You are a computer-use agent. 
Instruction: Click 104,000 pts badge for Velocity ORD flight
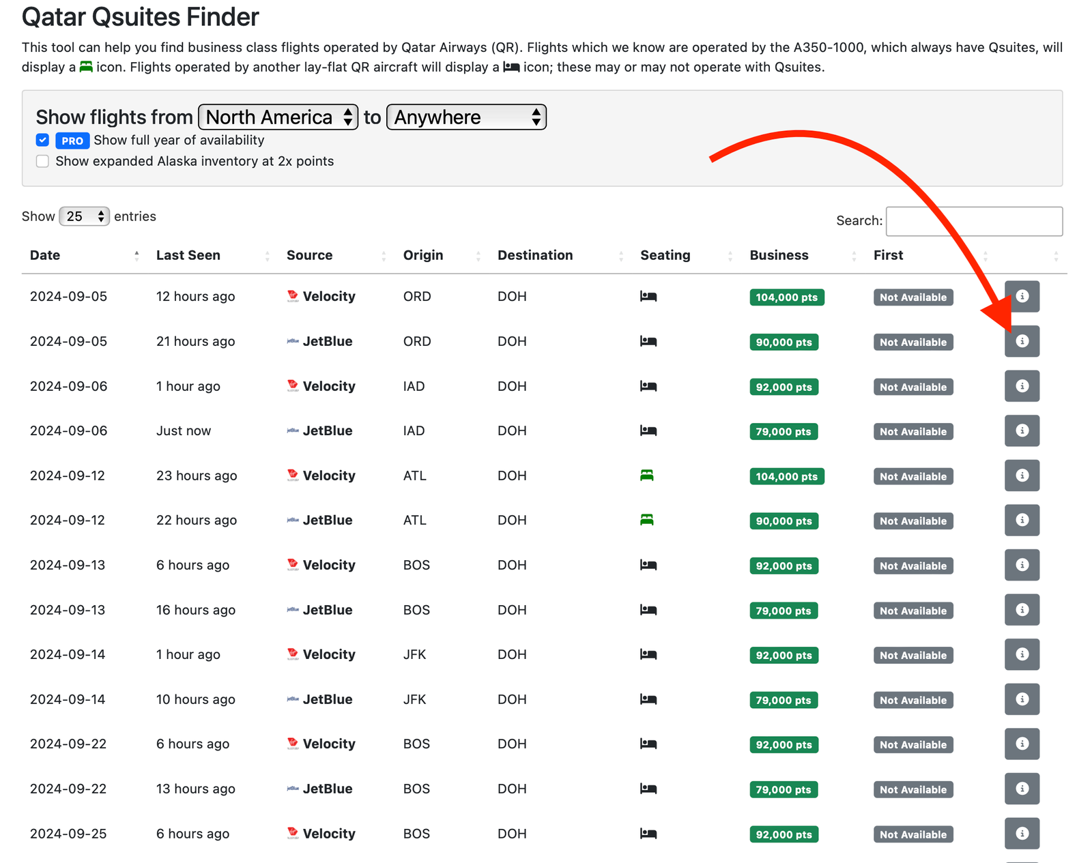[786, 297]
